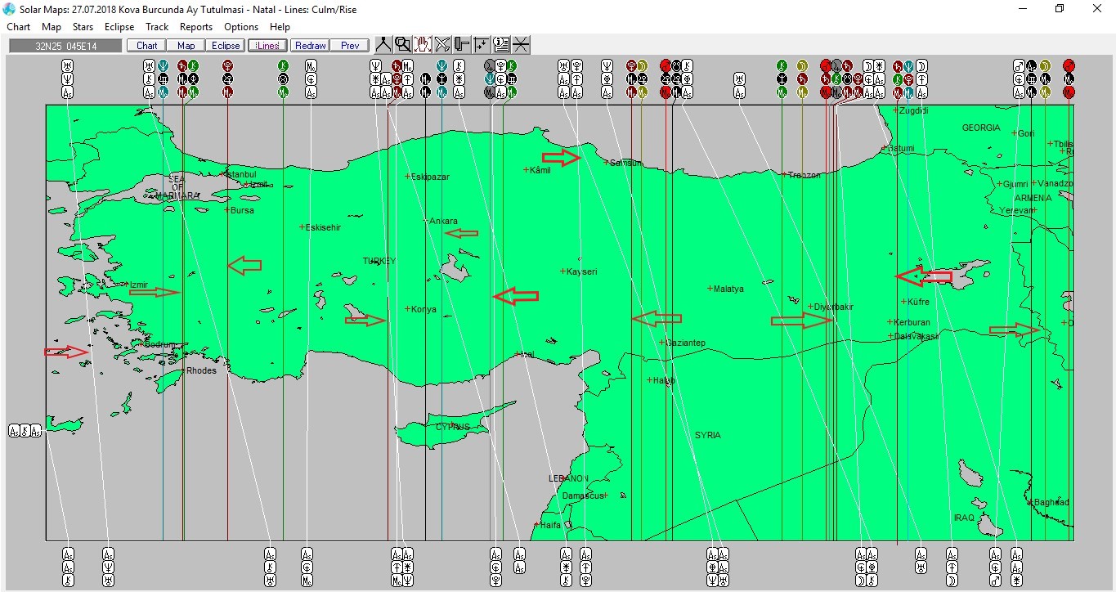Click the last intersecting-lines toolbar icon
1116x592 pixels.
point(521,45)
